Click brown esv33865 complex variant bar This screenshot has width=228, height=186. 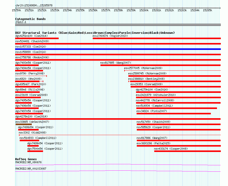[x=24, y=124]
